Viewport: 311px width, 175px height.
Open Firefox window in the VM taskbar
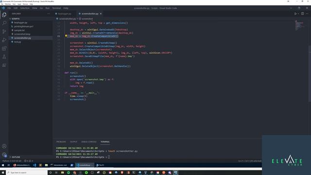tap(22, 165)
